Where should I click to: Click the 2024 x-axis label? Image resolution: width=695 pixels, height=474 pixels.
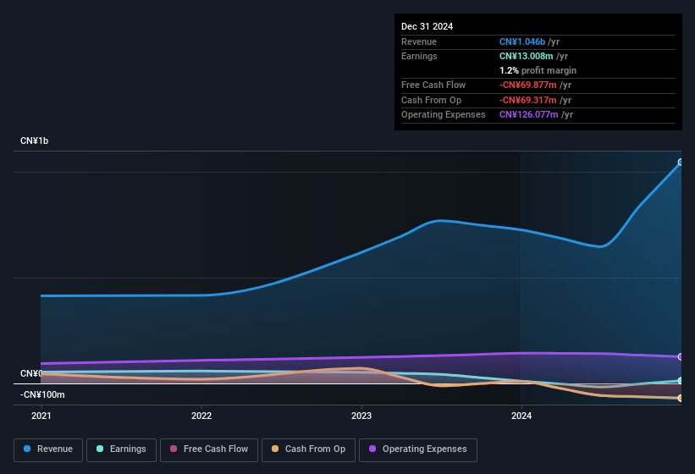pyautogui.click(x=521, y=416)
